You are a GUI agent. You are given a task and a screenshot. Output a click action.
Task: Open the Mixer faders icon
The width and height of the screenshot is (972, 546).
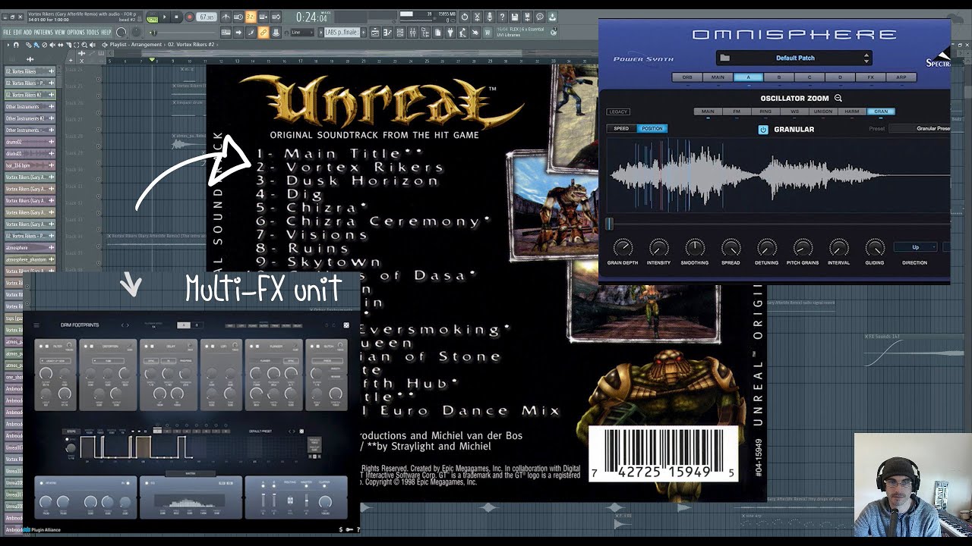click(x=412, y=33)
